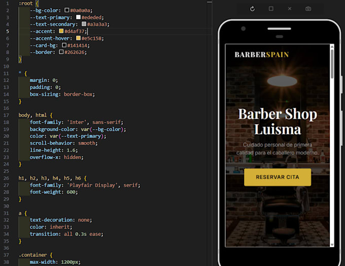This screenshot has width=345, height=266.
Task: Click the 'padding: 0' declaration
Action: pyautogui.click(x=45, y=87)
